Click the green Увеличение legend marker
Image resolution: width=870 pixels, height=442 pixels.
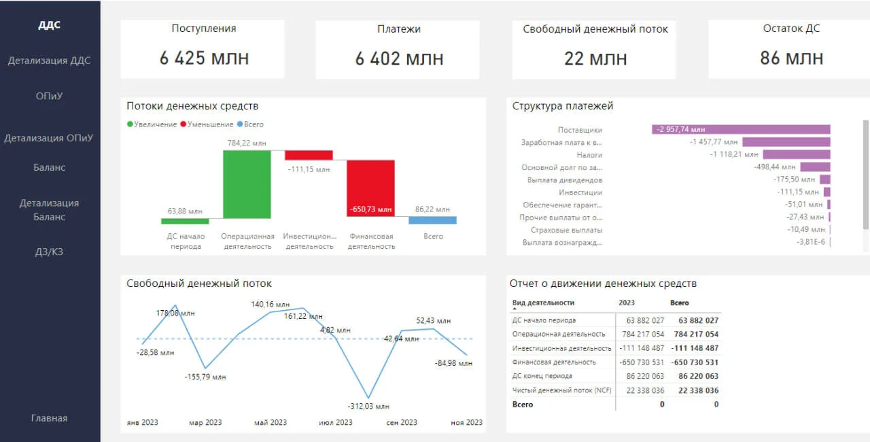coord(130,124)
